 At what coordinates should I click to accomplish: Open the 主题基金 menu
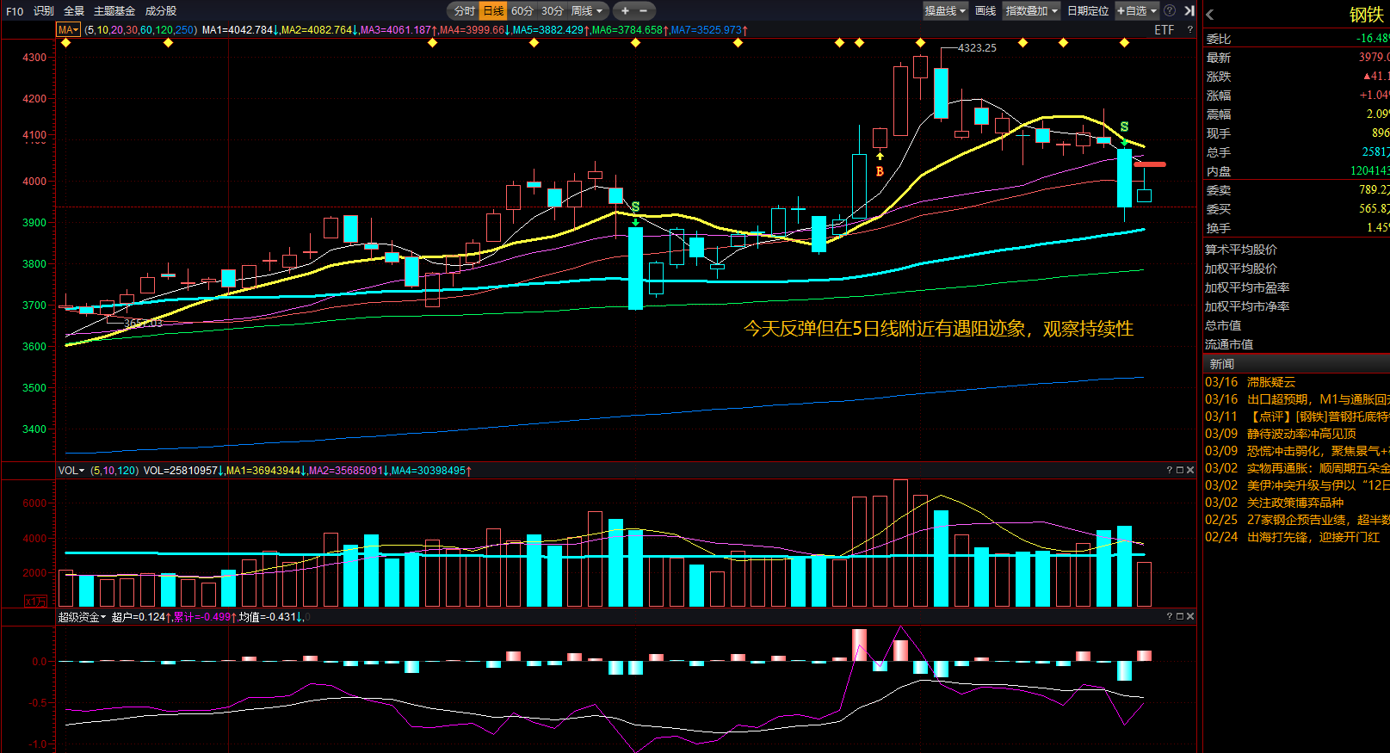click(x=114, y=11)
